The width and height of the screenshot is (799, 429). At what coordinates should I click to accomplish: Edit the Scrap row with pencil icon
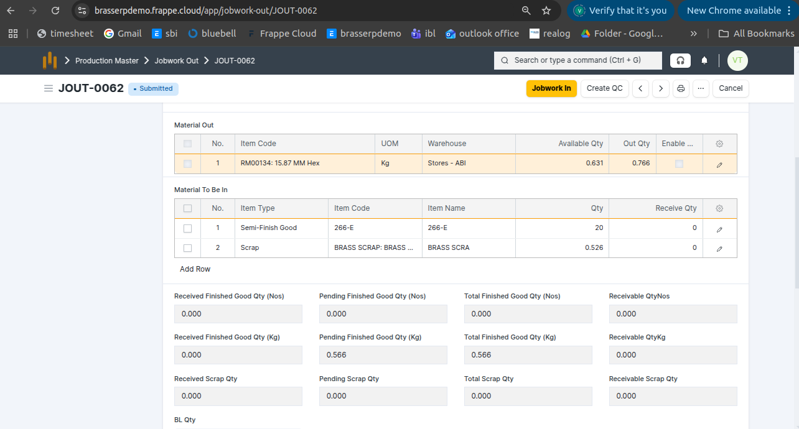719,248
